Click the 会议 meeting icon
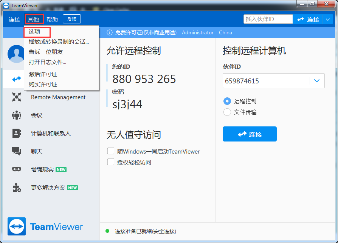Viewport: 338px width, 243px height. pos(17,115)
